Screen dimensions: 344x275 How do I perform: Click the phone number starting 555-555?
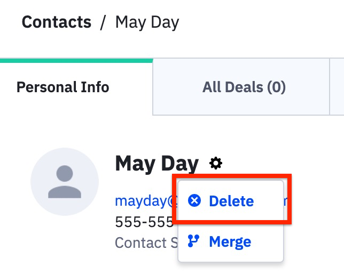point(143,222)
